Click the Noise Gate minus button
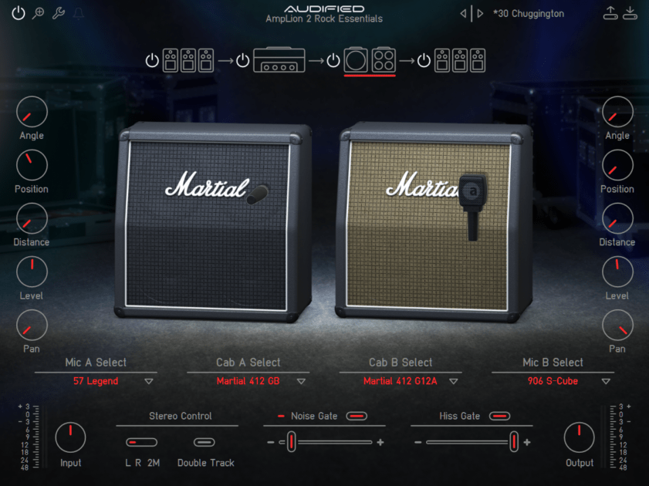This screenshot has width=649, height=486. [271, 442]
